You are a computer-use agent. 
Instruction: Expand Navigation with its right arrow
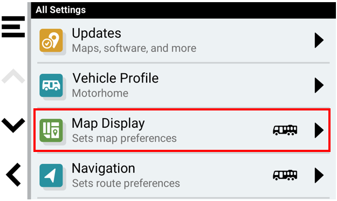319,175
